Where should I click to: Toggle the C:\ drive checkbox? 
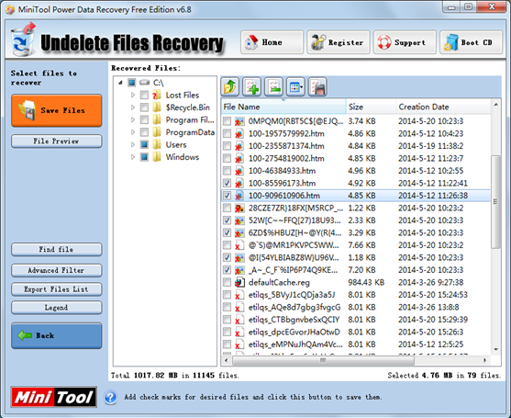[x=132, y=83]
